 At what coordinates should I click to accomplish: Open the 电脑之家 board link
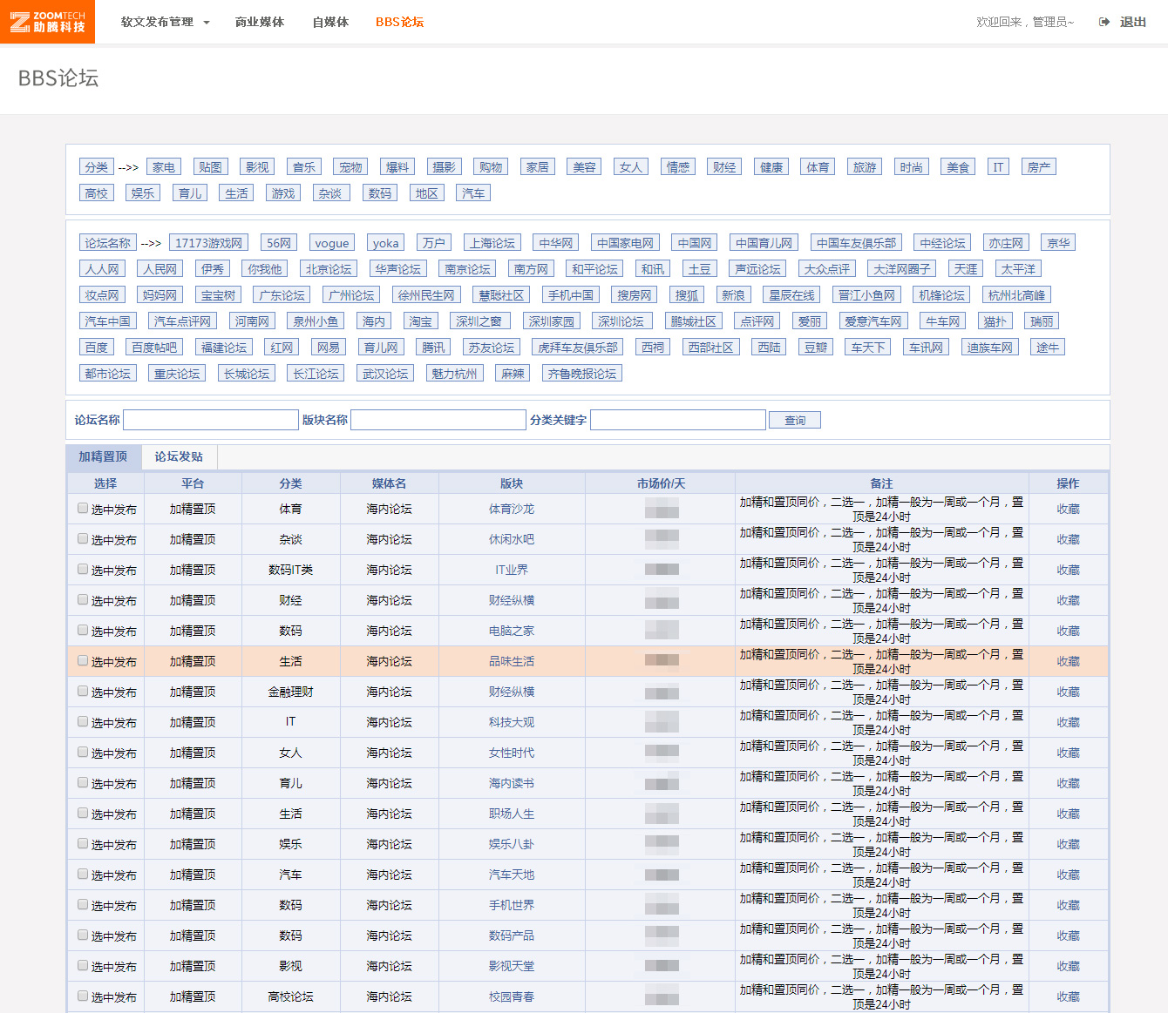coord(512,631)
